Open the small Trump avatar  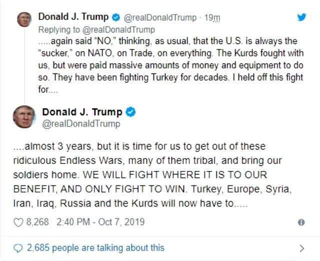click(x=24, y=19)
